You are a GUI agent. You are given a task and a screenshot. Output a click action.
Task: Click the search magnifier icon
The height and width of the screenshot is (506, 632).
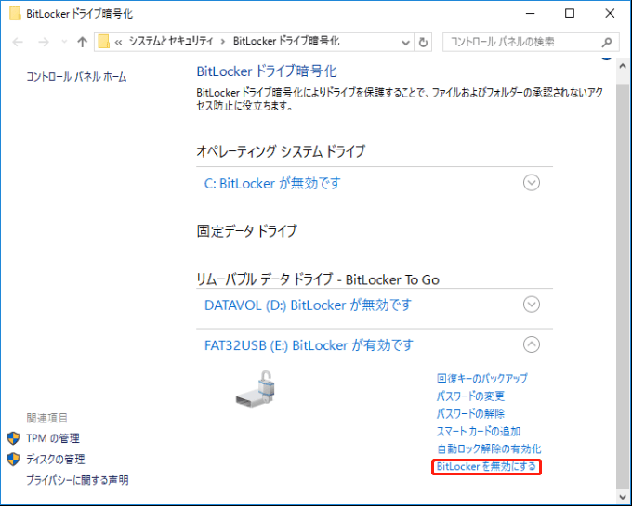(607, 42)
